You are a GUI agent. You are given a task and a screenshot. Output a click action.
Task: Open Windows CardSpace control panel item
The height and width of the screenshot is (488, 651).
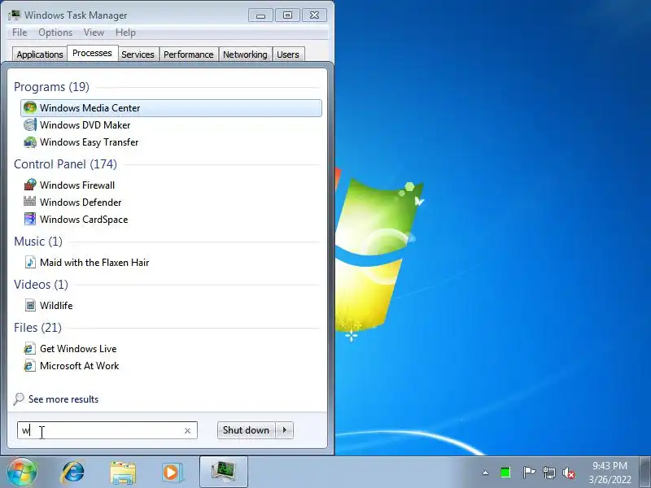[x=171, y=220]
